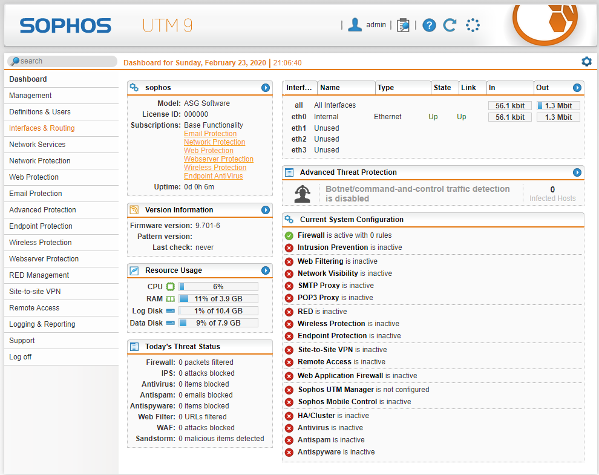This screenshot has width=599, height=475.
Task: Toggle the Web Filtering red status icon
Action: [x=289, y=261]
